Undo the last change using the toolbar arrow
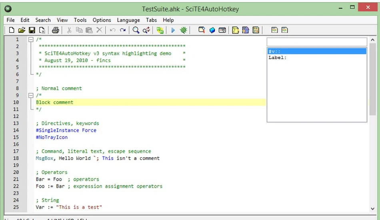The image size is (380, 220). click(x=112, y=30)
